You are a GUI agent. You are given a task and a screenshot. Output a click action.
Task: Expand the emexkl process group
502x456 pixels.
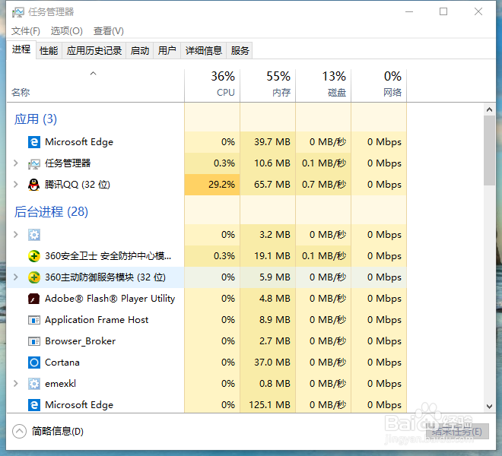(x=16, y=383)
